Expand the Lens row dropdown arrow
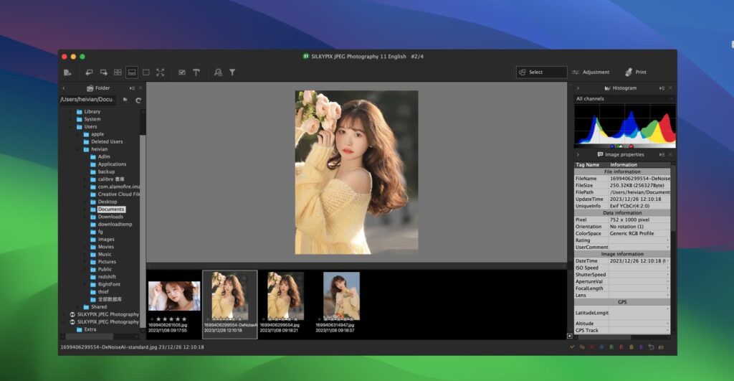Viewport: 734px width, 381px height. (x=667, y=295)
